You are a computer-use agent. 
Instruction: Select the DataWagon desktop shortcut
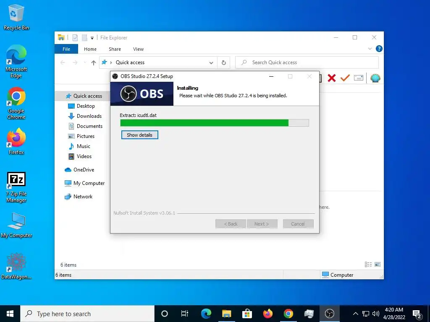pyautogui.click(x=16, y=266)
